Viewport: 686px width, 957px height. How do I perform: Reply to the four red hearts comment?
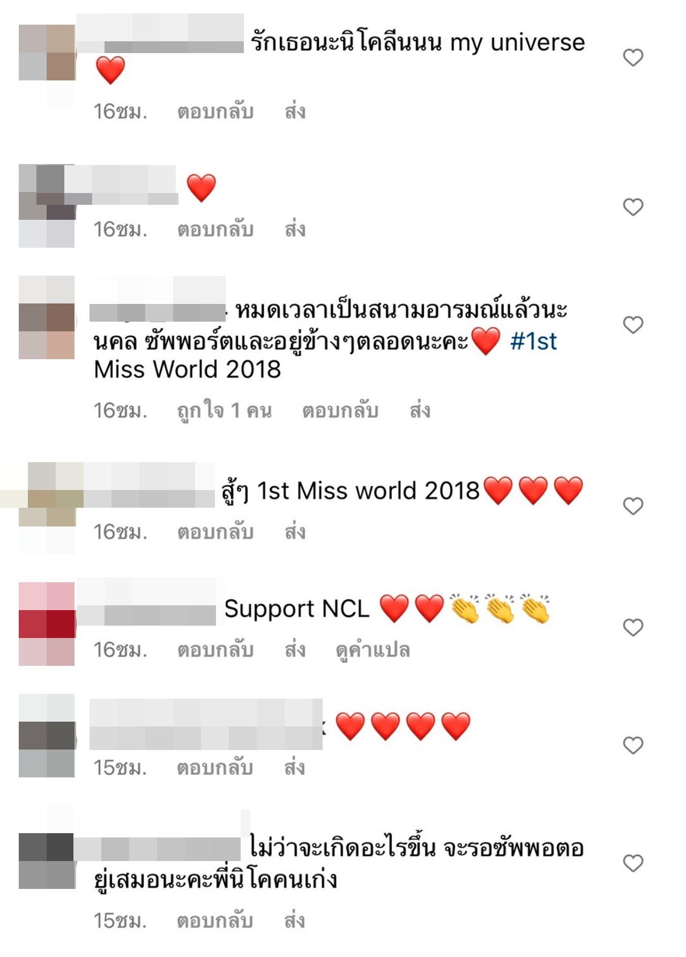point(215,768)
